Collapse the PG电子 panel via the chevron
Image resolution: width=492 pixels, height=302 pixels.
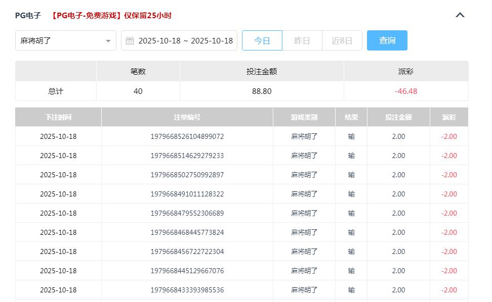point(460,15)
